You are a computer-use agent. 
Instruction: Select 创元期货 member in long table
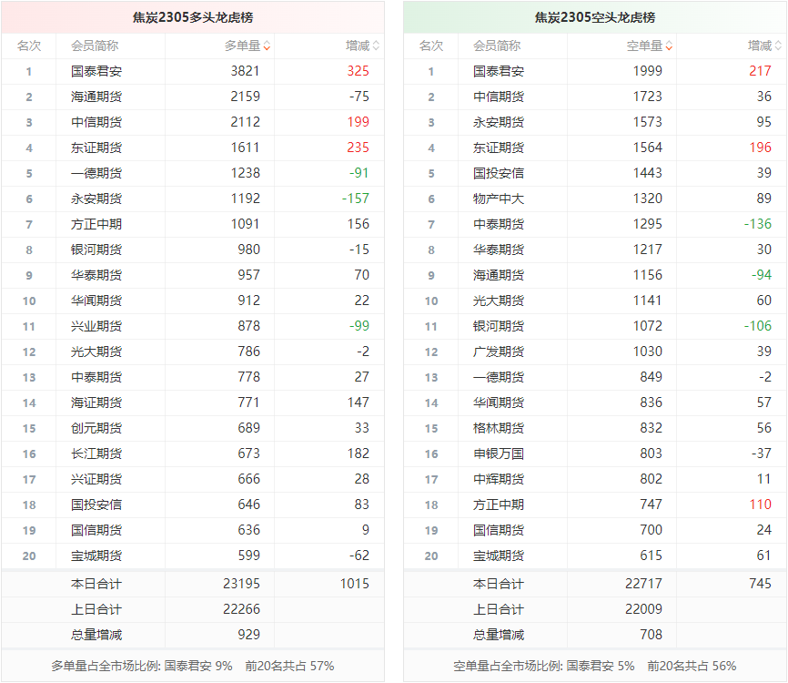(96, 428)
